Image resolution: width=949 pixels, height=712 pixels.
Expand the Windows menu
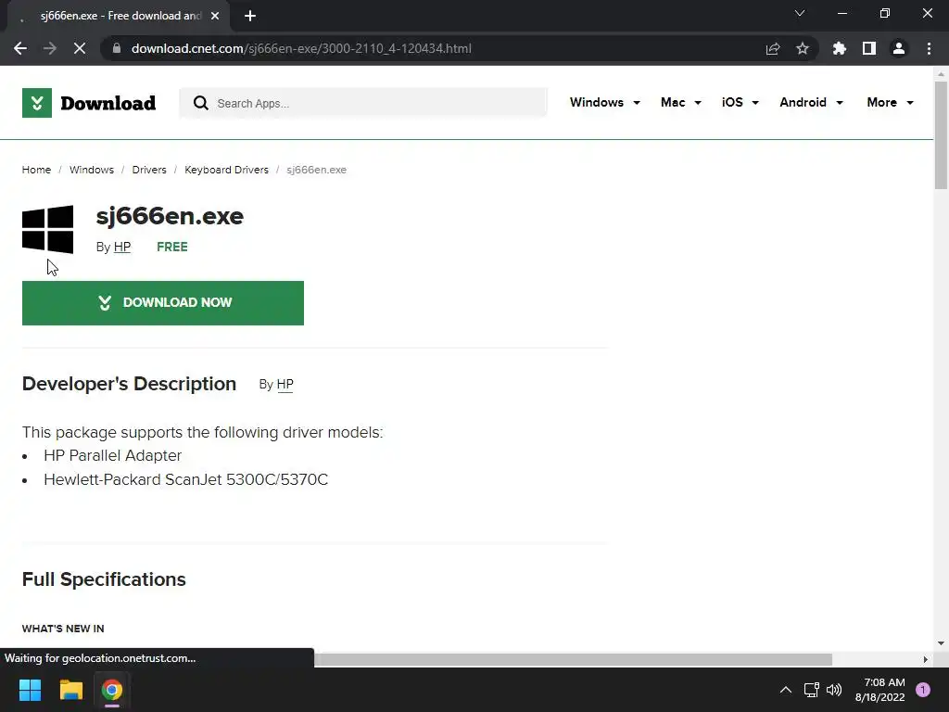(604, 102)
